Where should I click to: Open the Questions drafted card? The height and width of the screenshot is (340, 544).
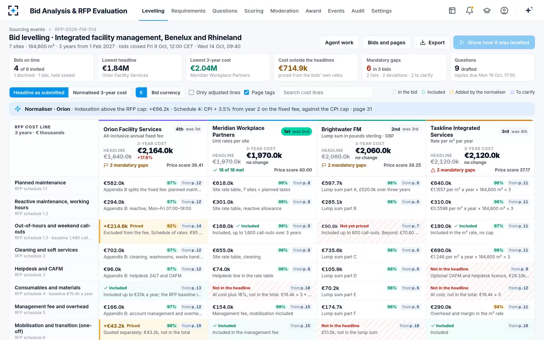(x=492, y=68)
